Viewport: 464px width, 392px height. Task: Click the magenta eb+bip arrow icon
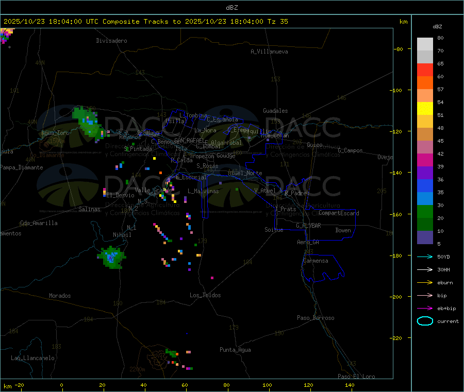click(x=425, y=308)
